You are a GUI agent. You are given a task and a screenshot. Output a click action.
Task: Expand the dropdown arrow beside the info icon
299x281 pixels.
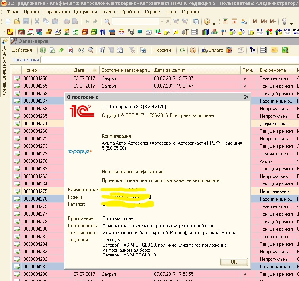tap(214, 24)
